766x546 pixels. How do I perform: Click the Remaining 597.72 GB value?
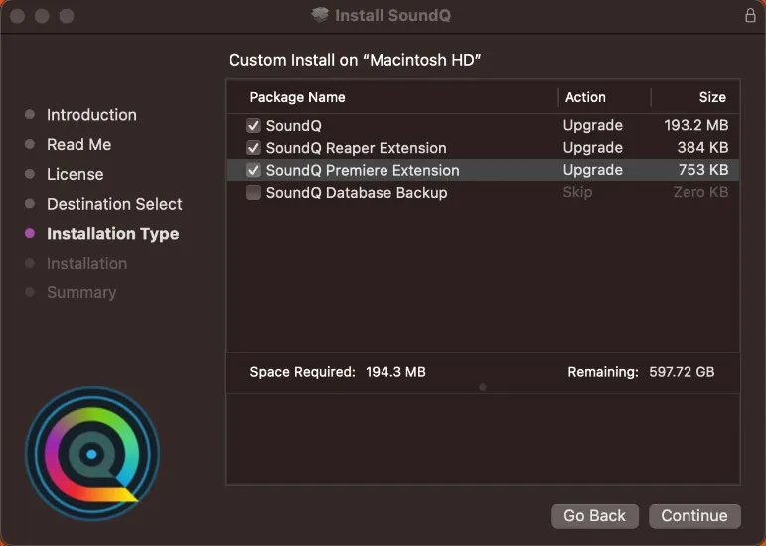tap(682, 372)
